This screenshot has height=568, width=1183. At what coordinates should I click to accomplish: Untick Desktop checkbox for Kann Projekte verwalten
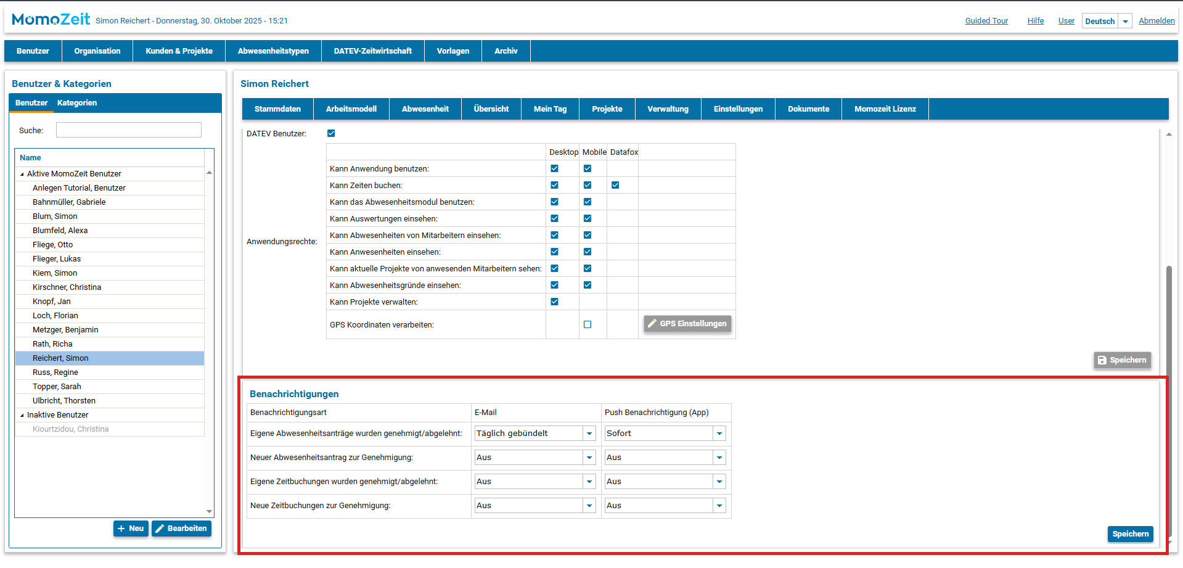point(554,302)
